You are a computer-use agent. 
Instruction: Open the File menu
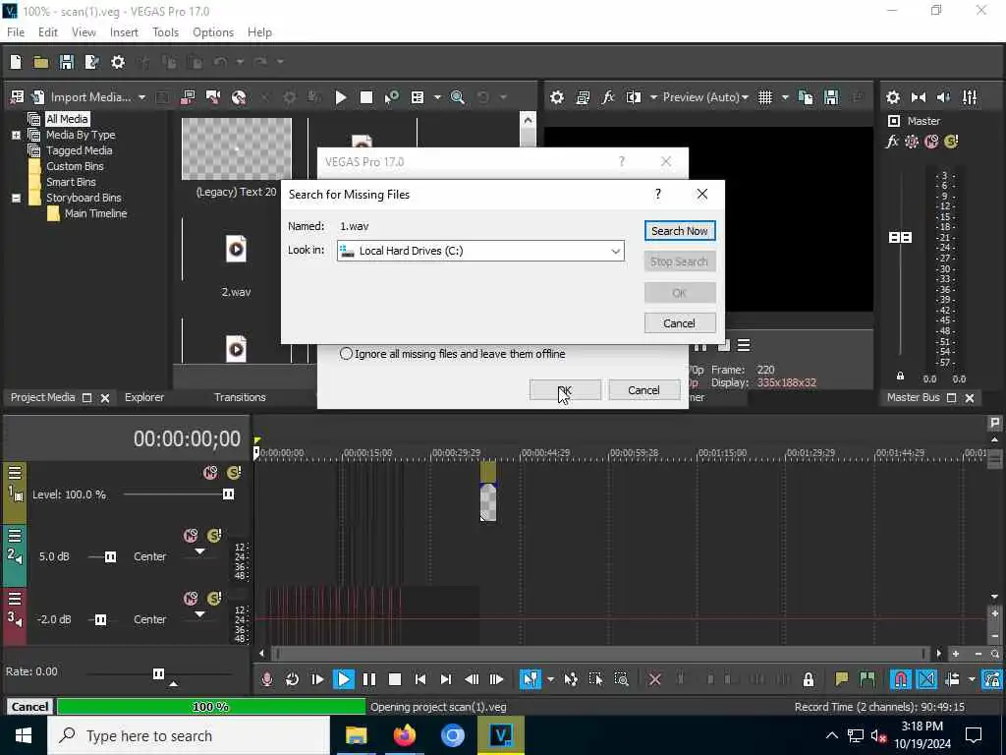pos(16,32)
